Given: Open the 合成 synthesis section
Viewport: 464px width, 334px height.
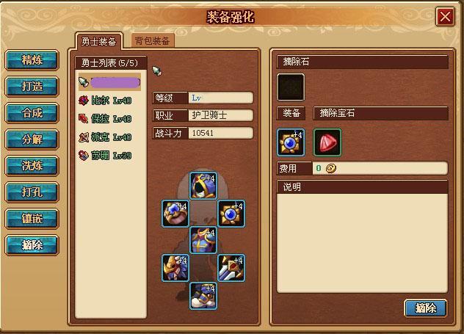Looking at the screenshot, I should point(32,113).
